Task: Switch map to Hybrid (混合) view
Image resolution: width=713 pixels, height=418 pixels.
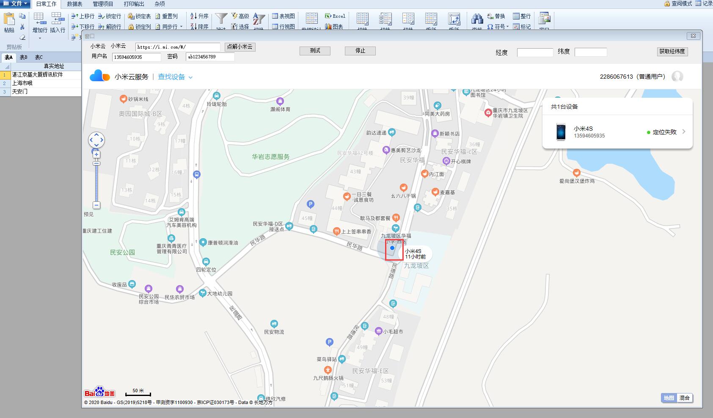Action: (x=684, y=398)
